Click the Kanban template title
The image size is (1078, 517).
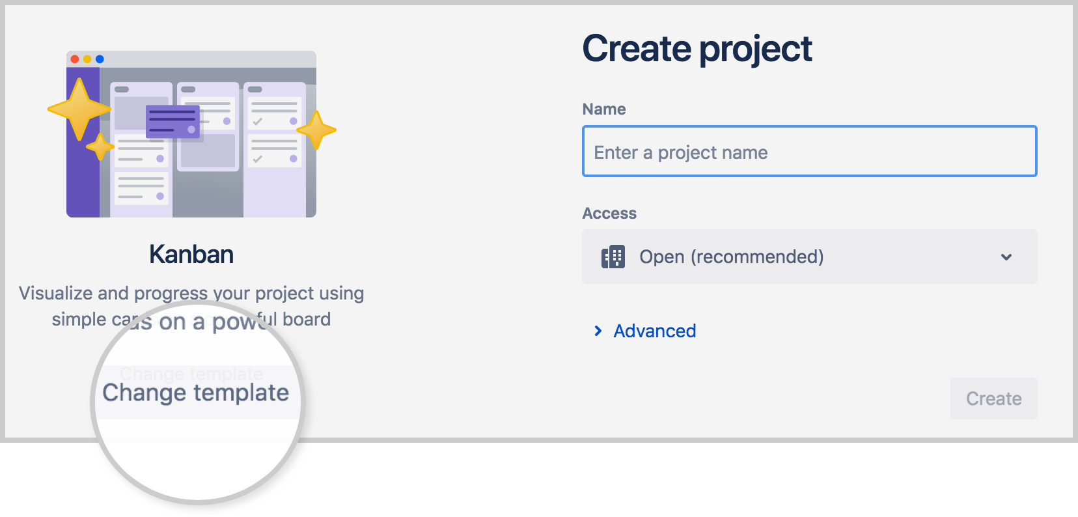[x=191, y=254]
